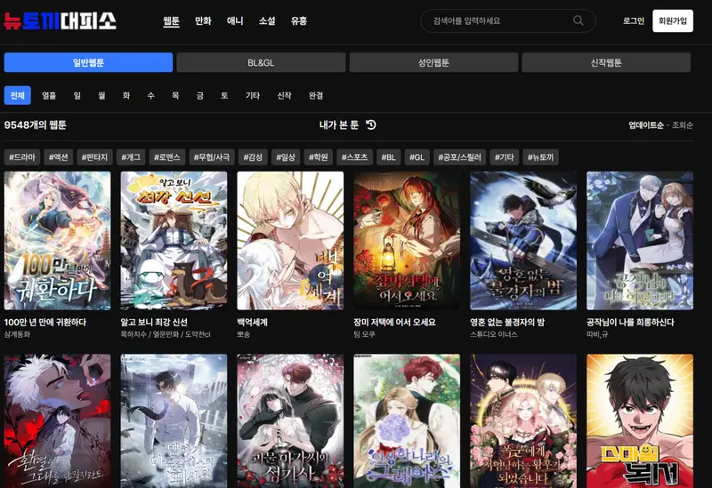712x488 pixels.
Task: Open the 유흥 menu
Action: pyautogui.click(x=299, y=20)
